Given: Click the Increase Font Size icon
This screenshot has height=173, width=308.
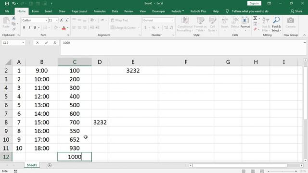Looking at the screenshot, I should coord(62,20).
